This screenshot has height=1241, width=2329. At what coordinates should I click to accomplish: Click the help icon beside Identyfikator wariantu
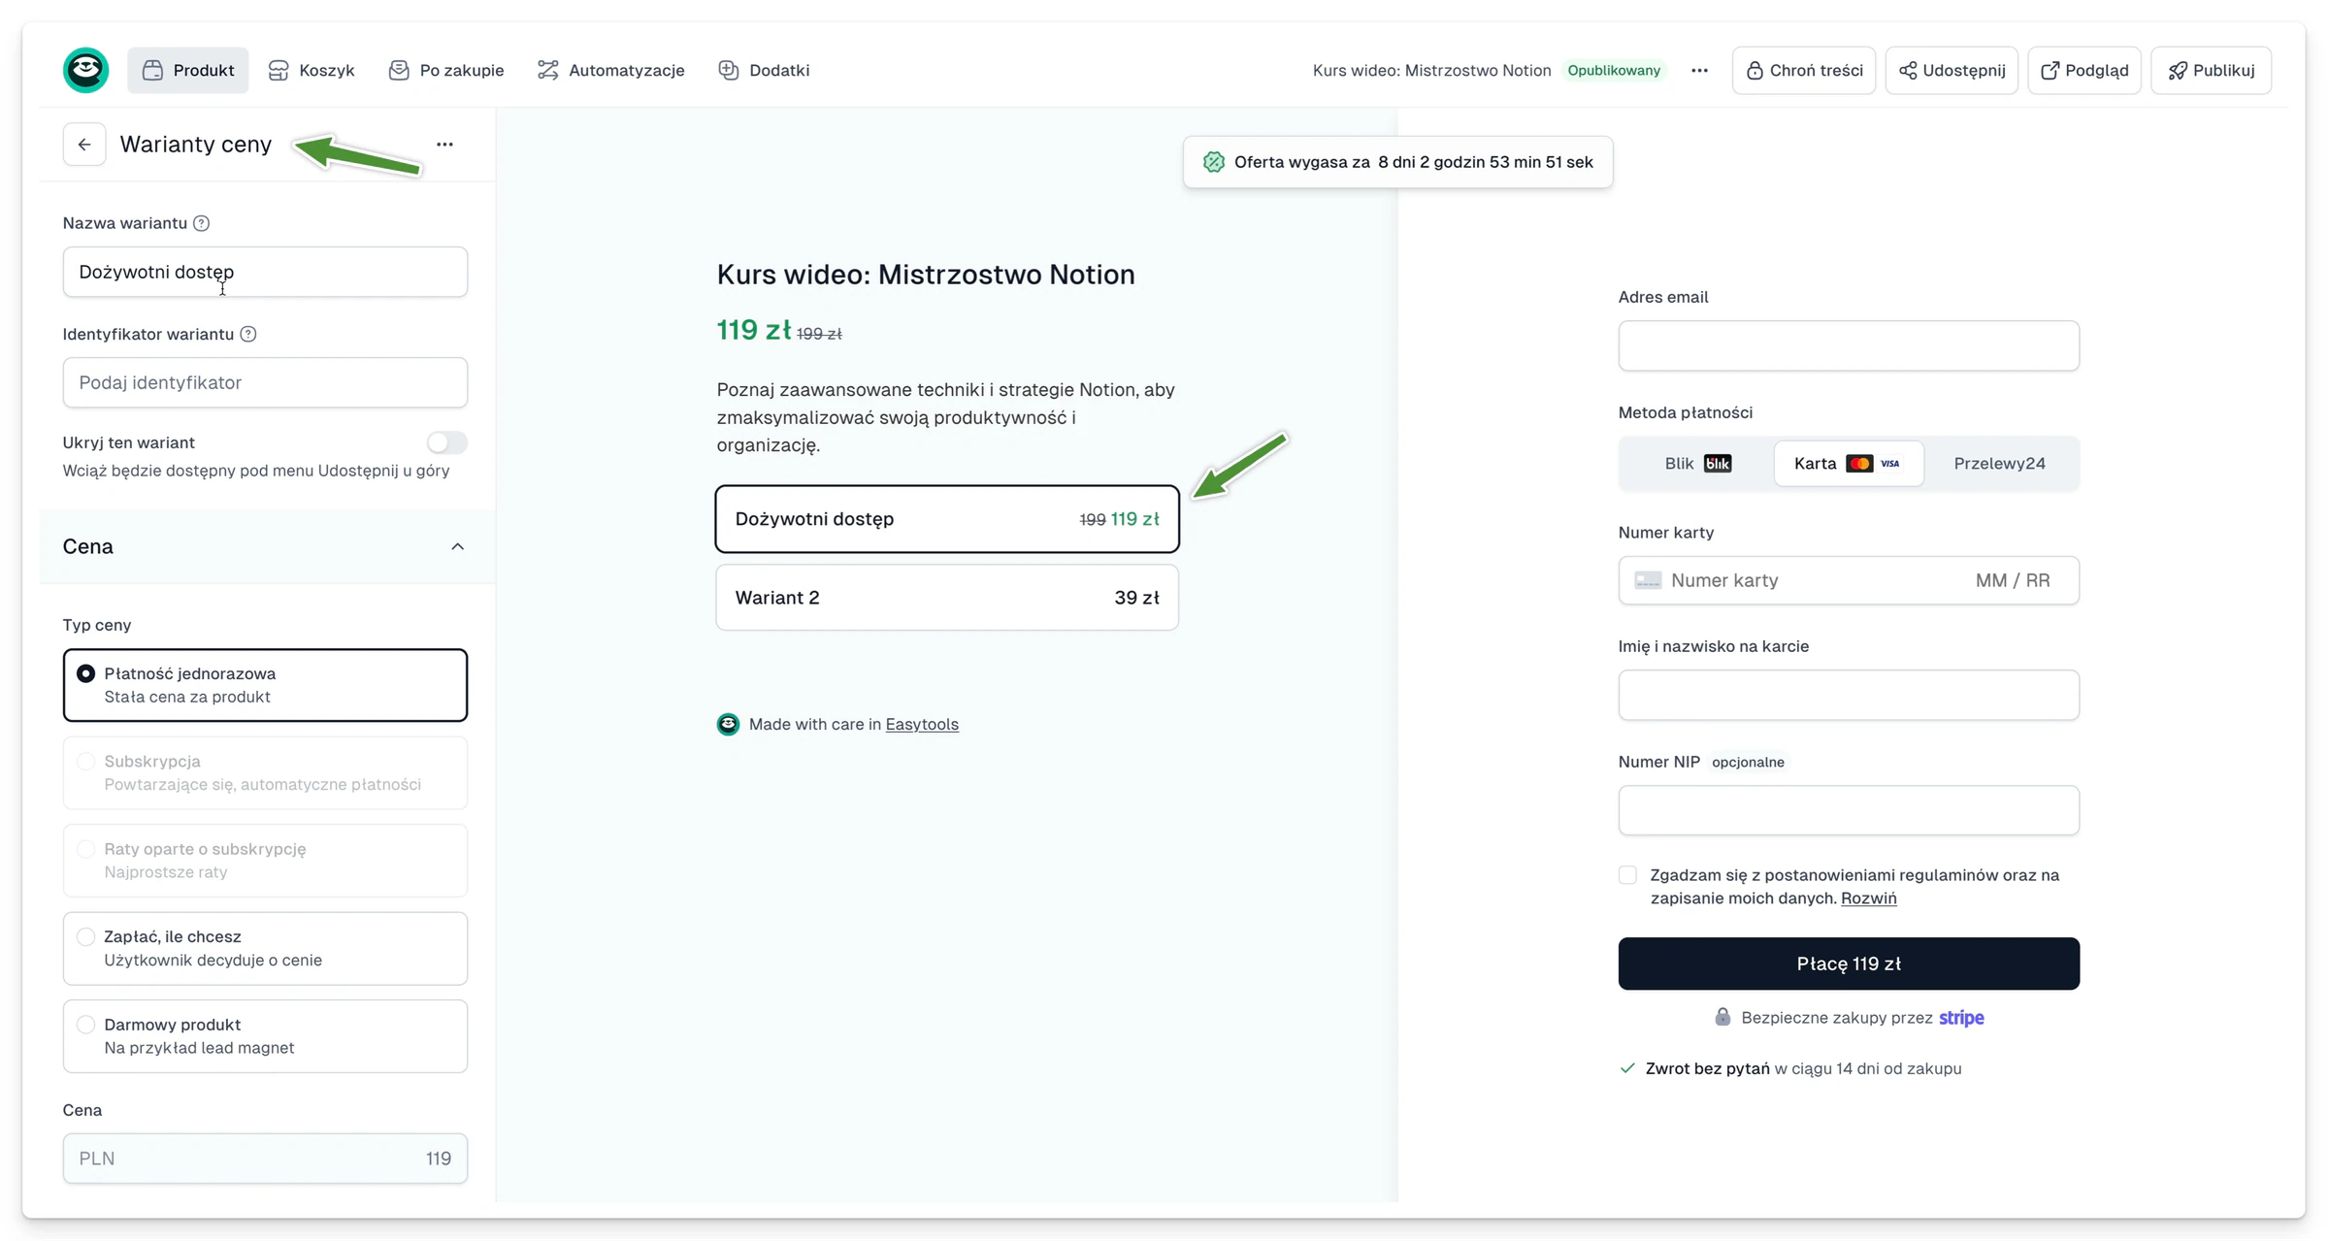click(248, 334)
